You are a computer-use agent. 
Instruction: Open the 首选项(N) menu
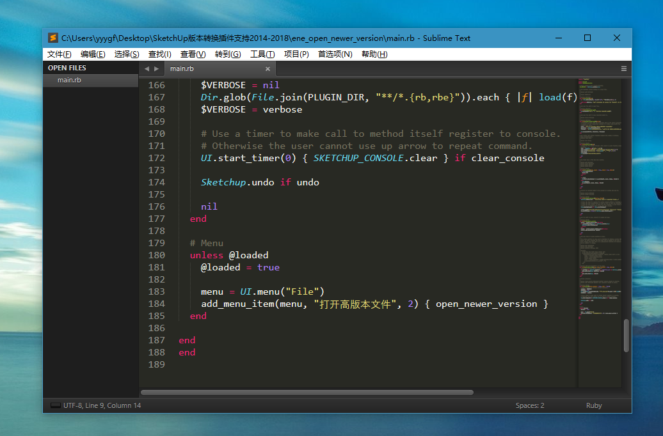point(335,54)
